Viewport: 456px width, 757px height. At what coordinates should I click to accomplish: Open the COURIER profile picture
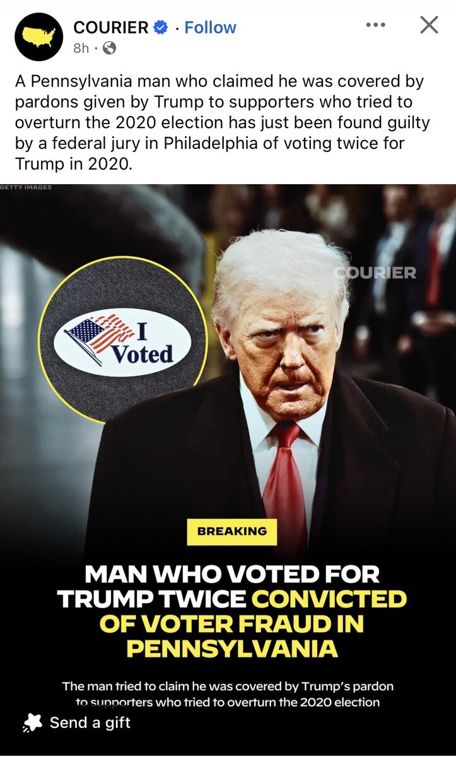(x=38, y=37)
